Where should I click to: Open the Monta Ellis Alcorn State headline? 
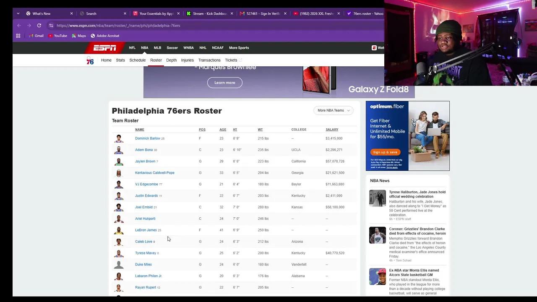(x=414, y=273)
